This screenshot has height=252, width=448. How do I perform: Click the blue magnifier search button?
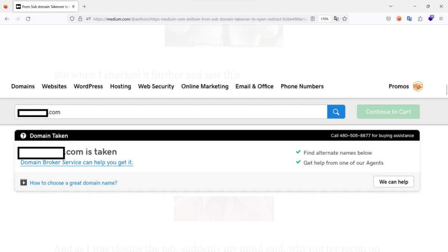336,112
